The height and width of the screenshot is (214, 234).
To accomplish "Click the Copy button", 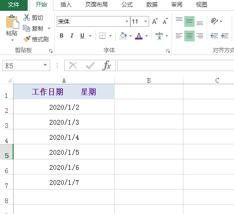I will click(x=33, y=28).
